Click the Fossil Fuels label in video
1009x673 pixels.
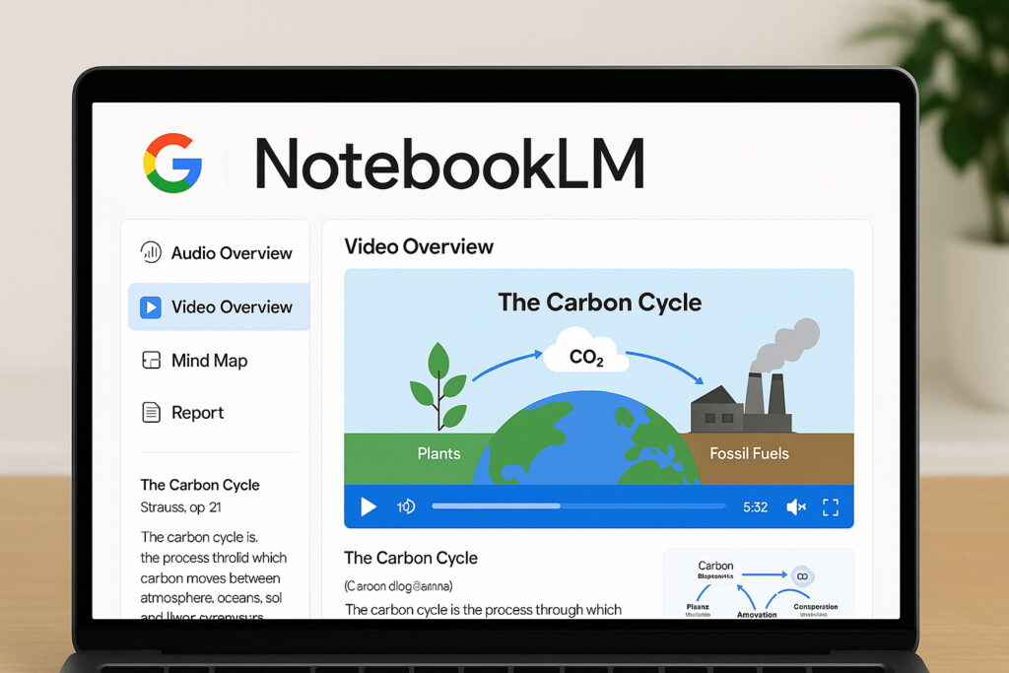coord(749,453)
